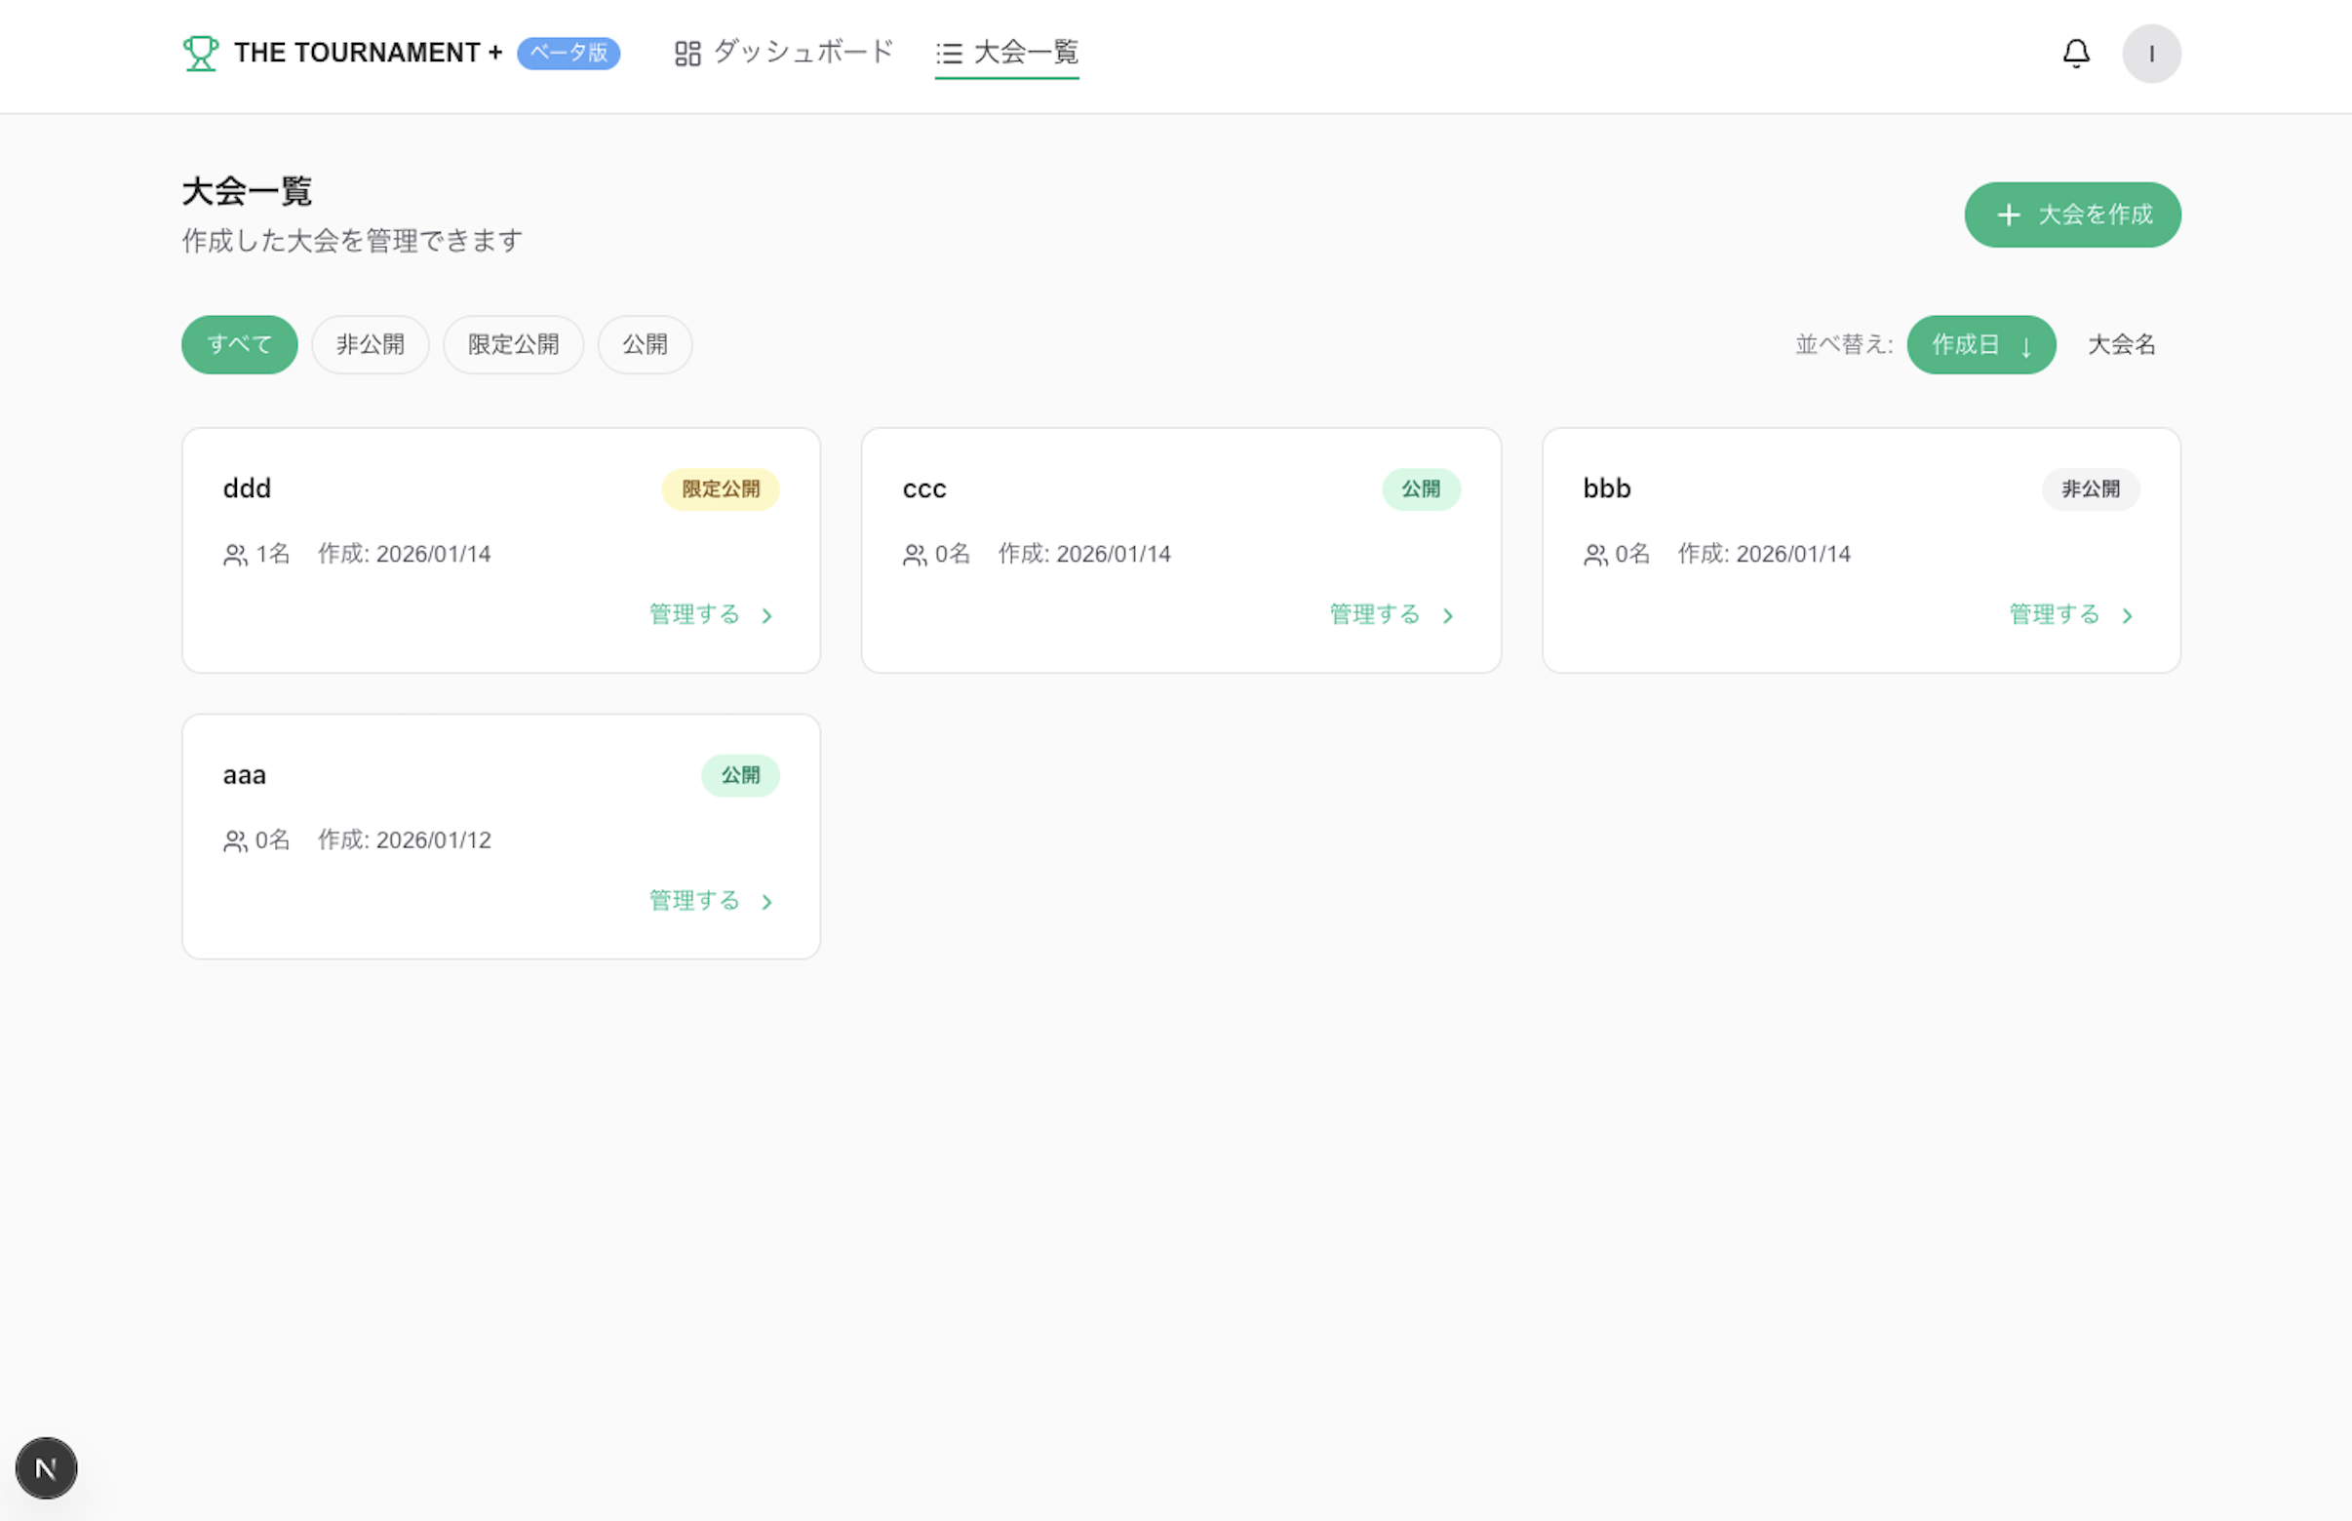Filter tournaments by 非公開
Viewport: 2352px width, 1521px height.
[x=371, y=345]
